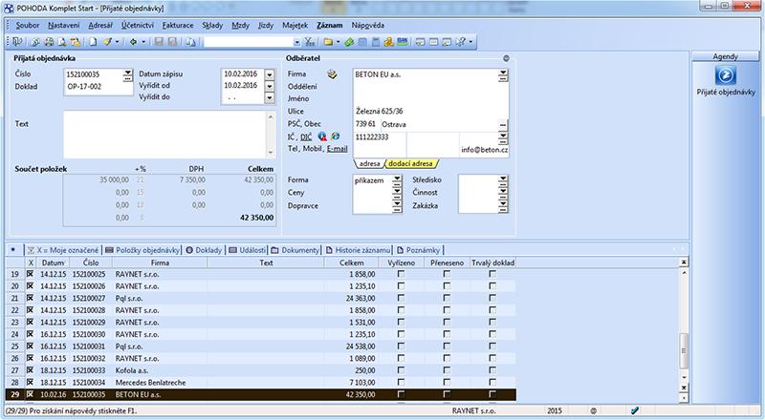Click the copy record icon in toolbar
The width and height of the screenshot is (765, 420).
[x=190, y=42]
